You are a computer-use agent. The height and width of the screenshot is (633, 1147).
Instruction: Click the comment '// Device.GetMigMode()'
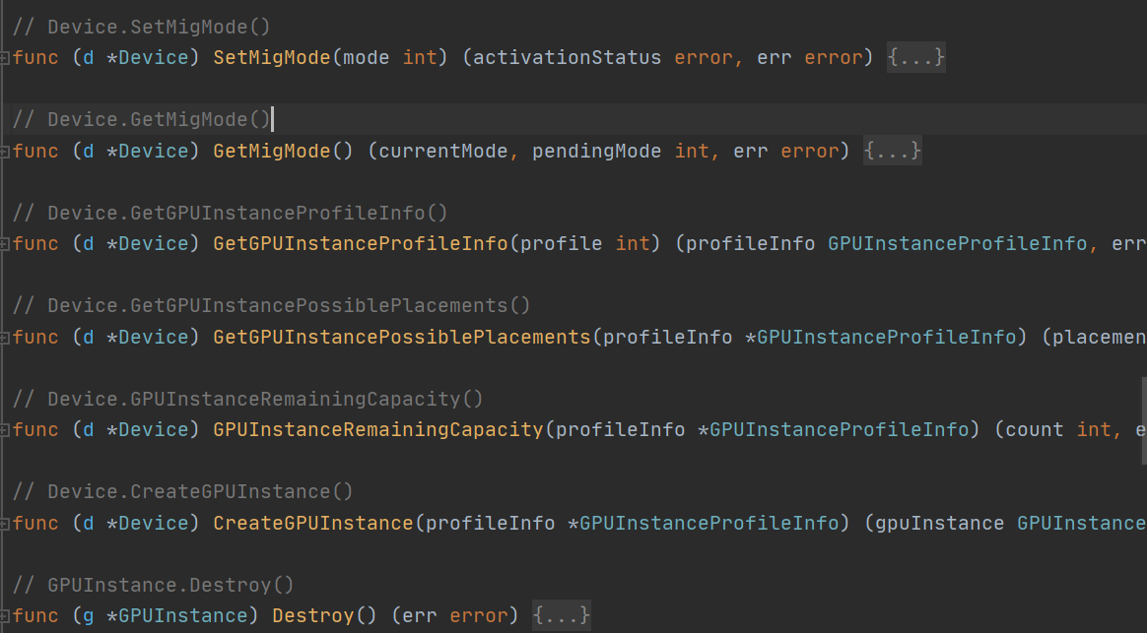[142, 120]
